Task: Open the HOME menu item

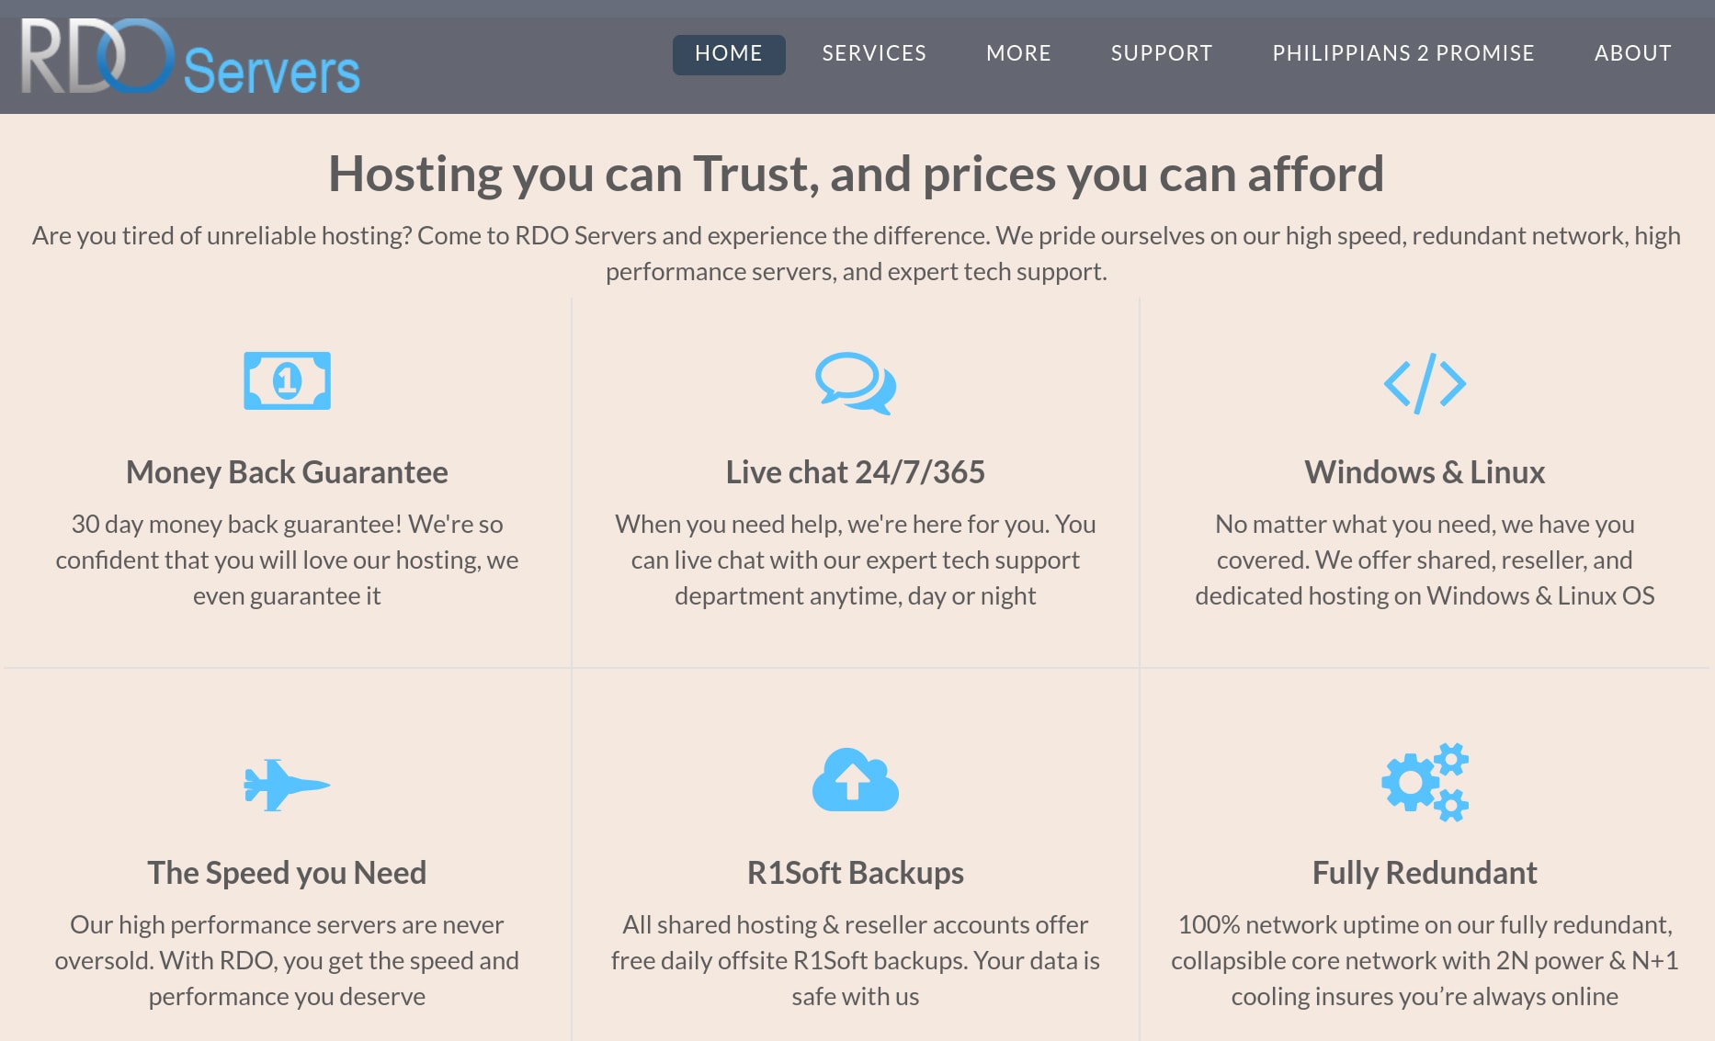Action: pyautogui.click(x=729, y=53)
